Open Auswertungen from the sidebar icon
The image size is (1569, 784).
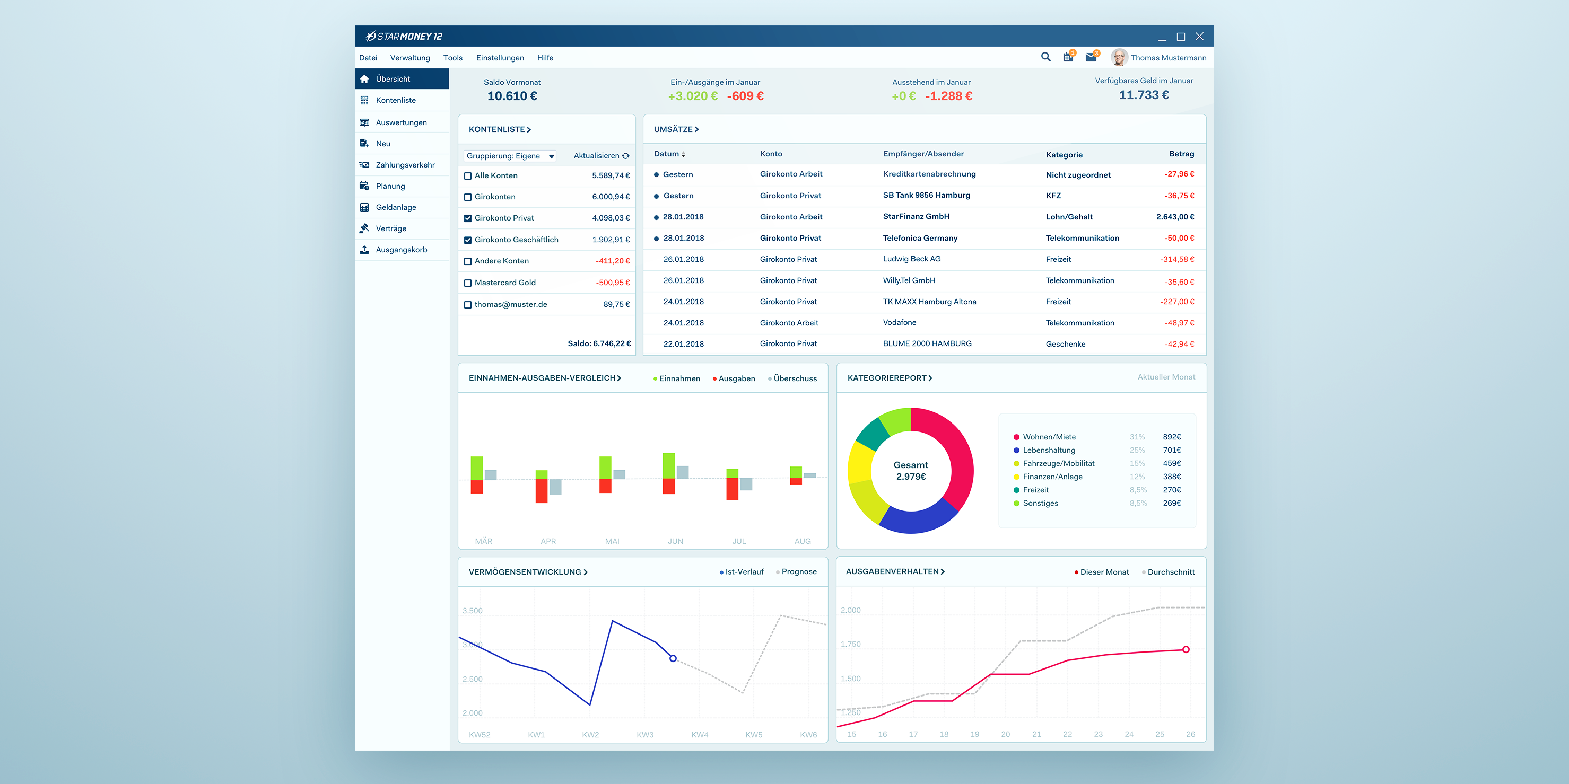(364, 122)
